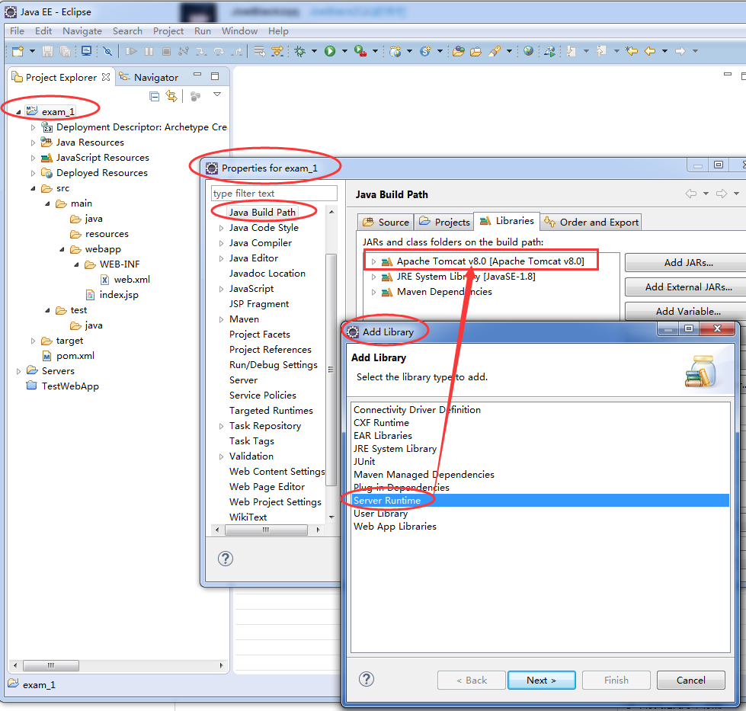Viewport: 746px width, 711px height.
Task: Click the New wizard toolbar icon
Action: pos(18,51)
